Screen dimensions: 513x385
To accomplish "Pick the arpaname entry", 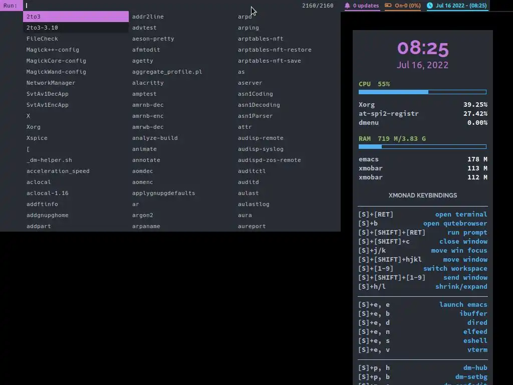I will point(146,226).
